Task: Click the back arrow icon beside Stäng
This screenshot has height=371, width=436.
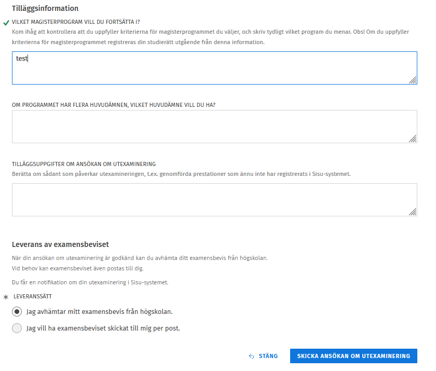Action: (x=252, y=356)
